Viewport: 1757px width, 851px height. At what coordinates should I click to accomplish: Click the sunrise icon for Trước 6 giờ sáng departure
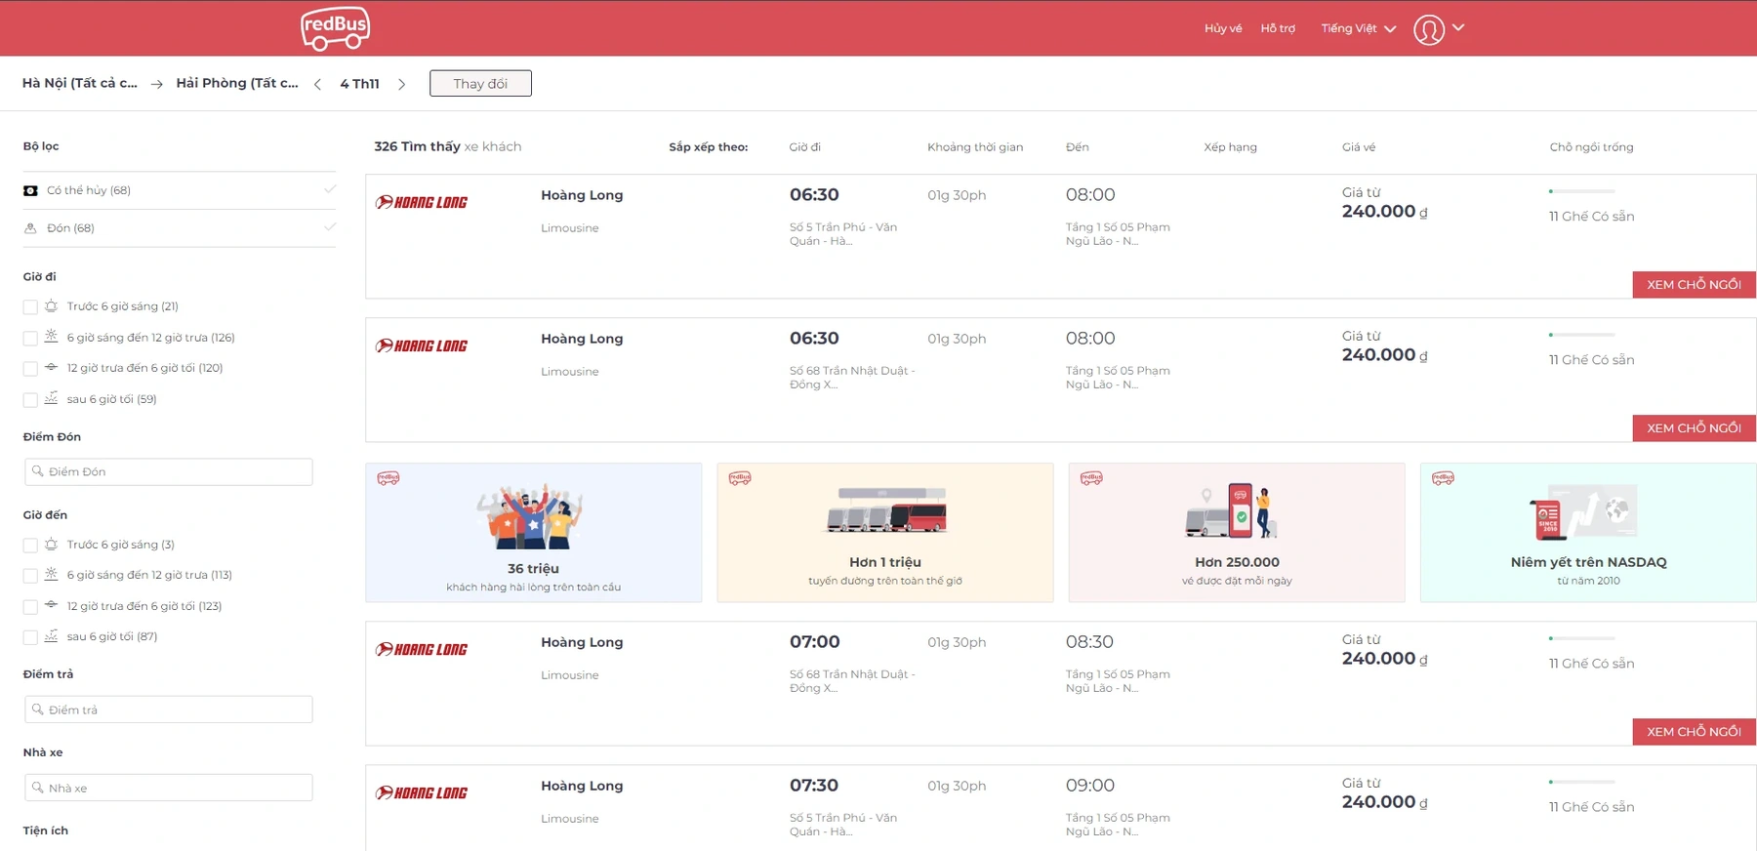52,306
